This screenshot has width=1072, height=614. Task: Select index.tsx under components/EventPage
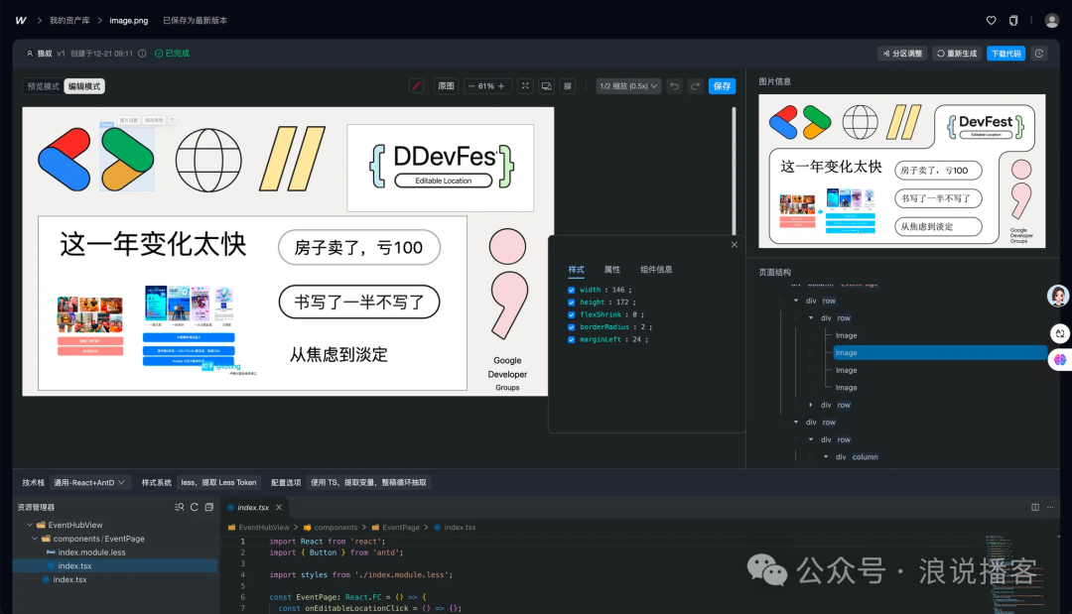(x=74, y=565)
